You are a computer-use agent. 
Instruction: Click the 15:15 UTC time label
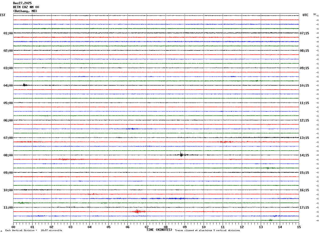click(304, 173)
